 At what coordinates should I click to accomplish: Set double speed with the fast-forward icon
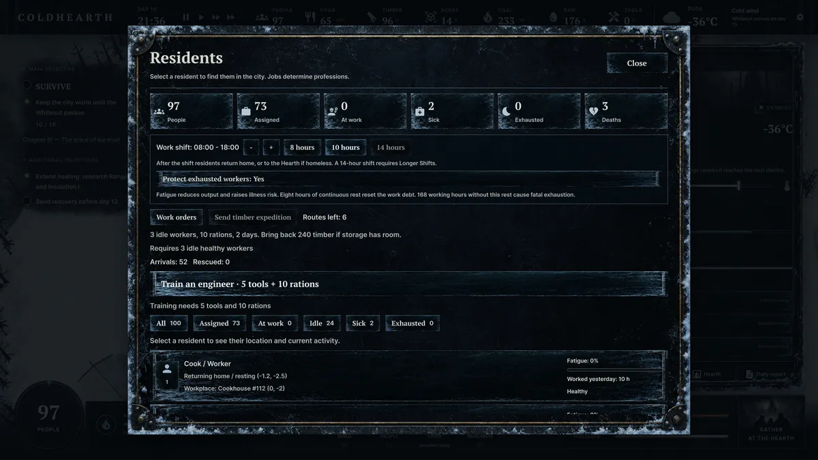216,18
